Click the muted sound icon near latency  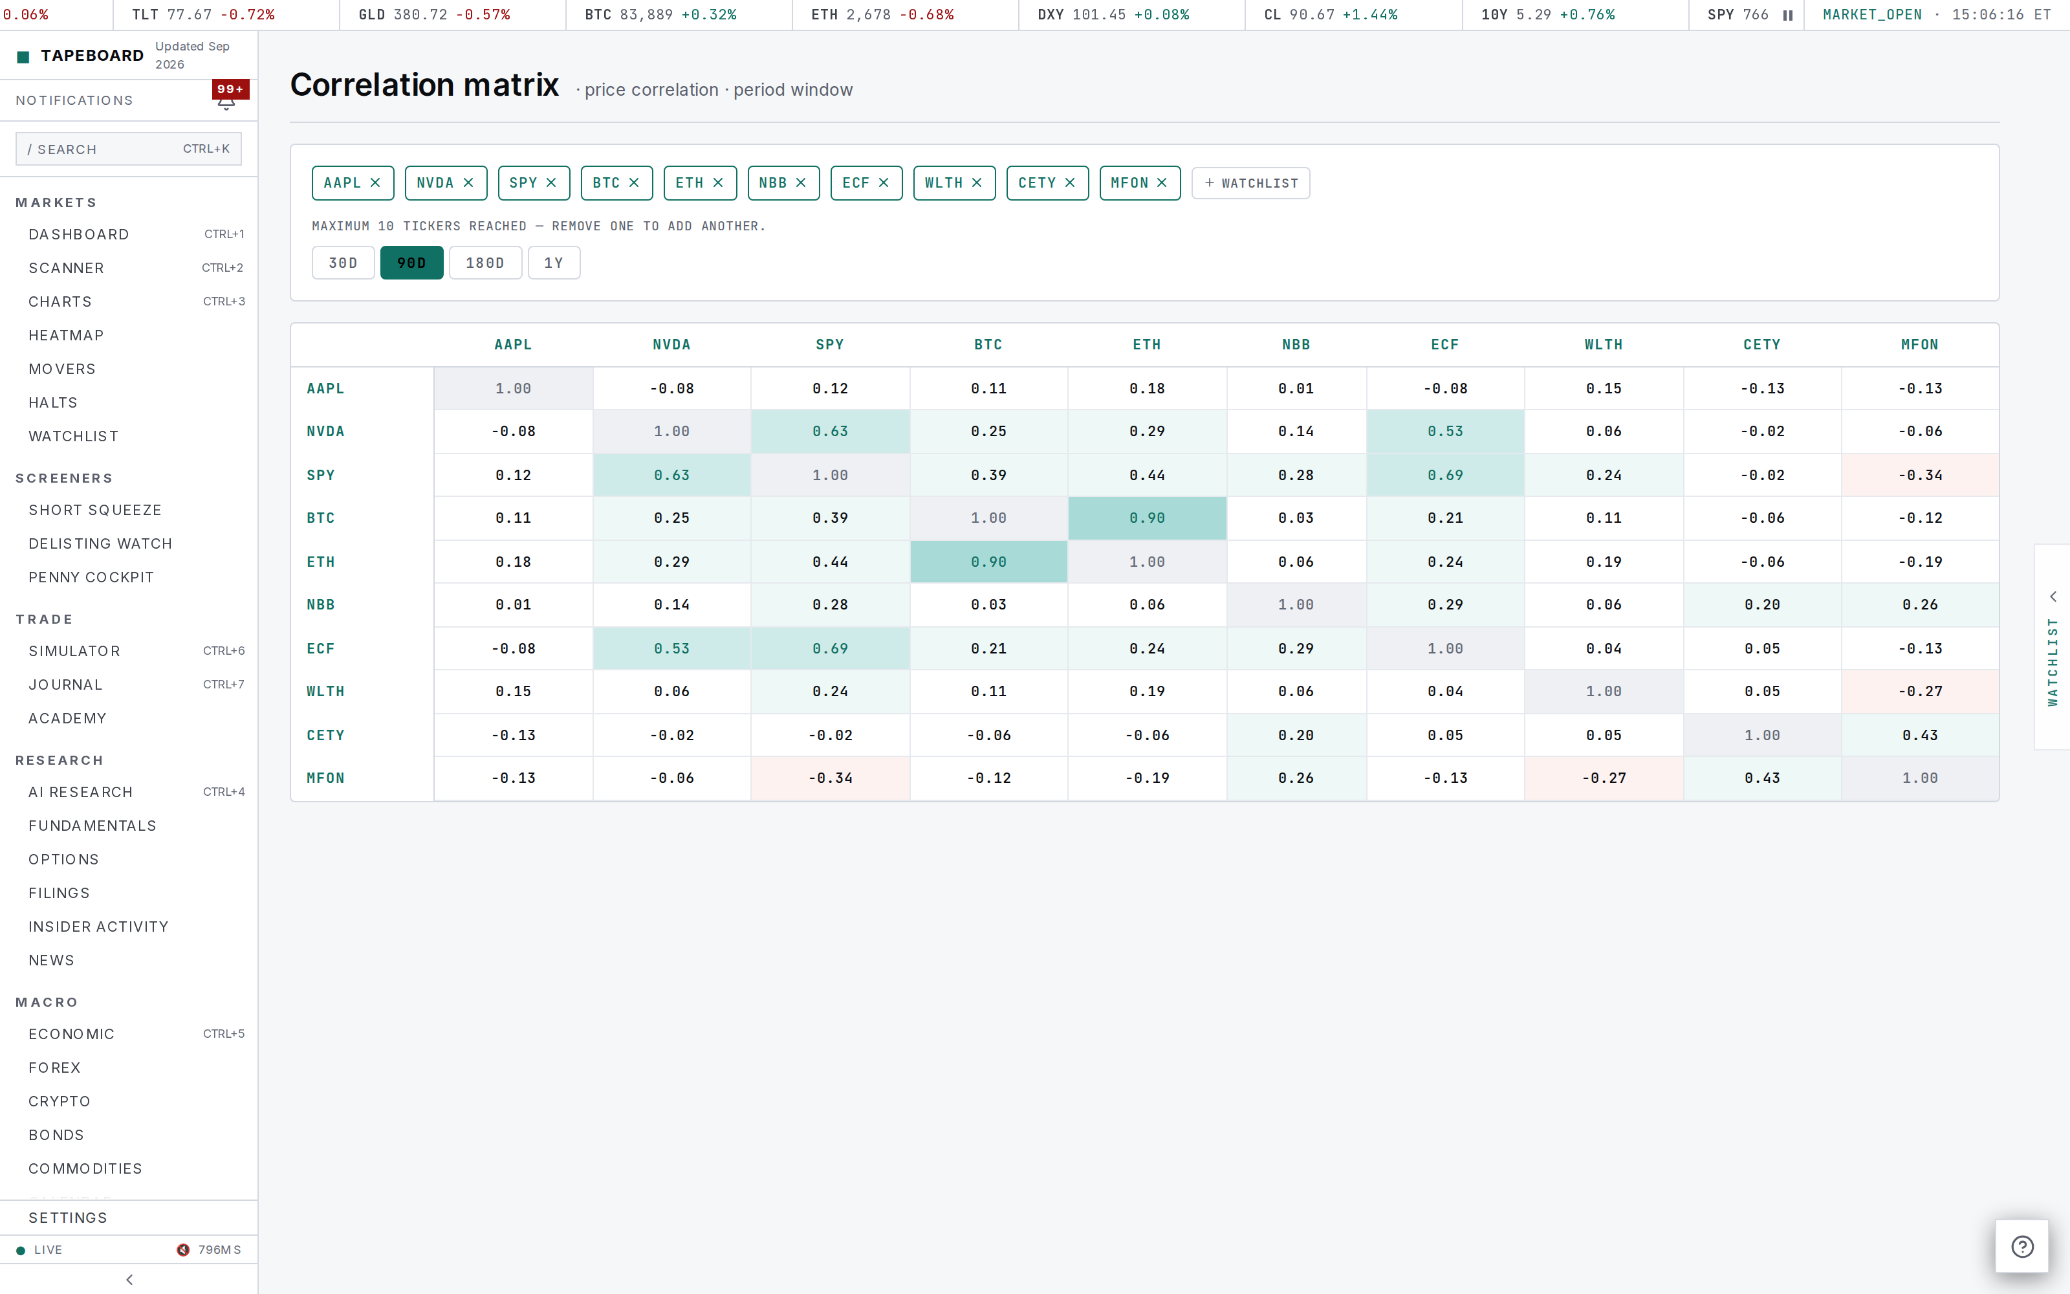183,1249
